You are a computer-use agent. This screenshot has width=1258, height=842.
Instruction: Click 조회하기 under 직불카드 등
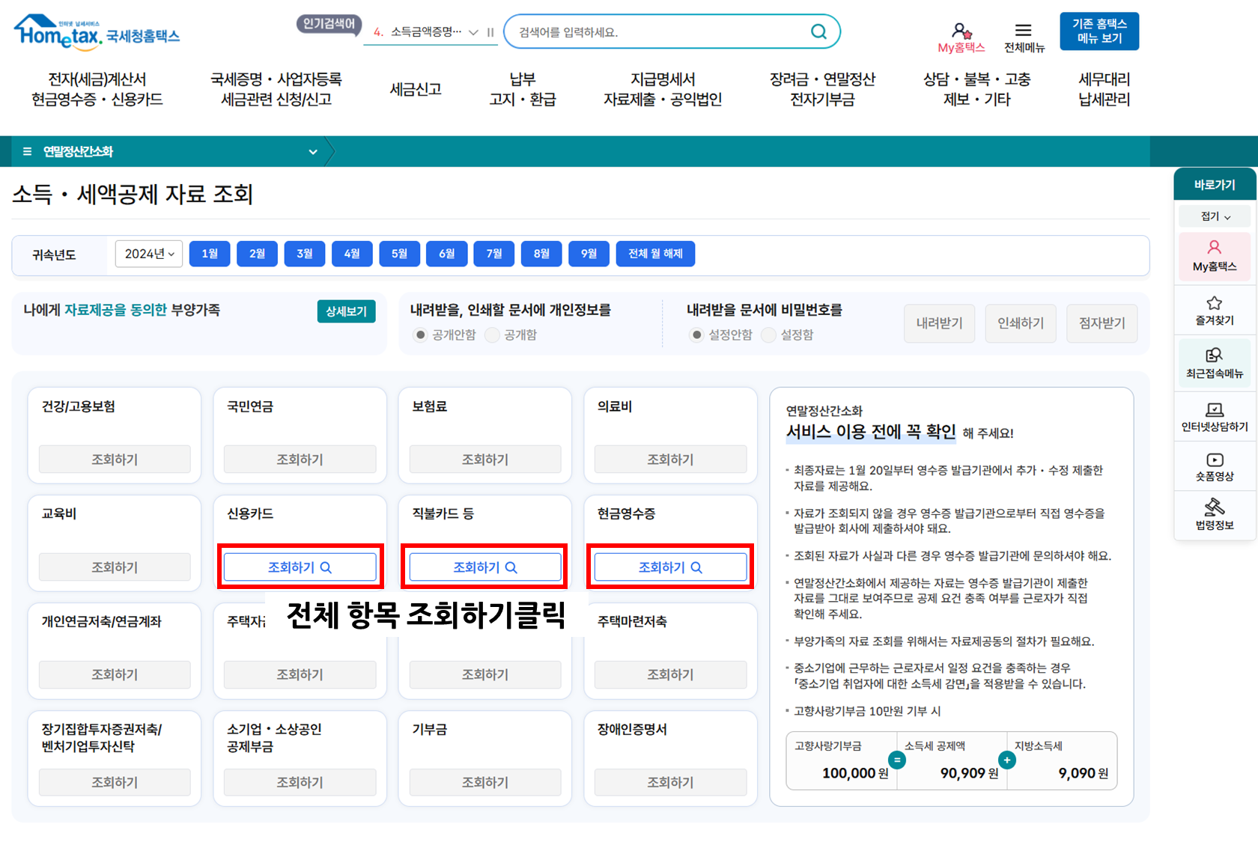click(485, 567)
